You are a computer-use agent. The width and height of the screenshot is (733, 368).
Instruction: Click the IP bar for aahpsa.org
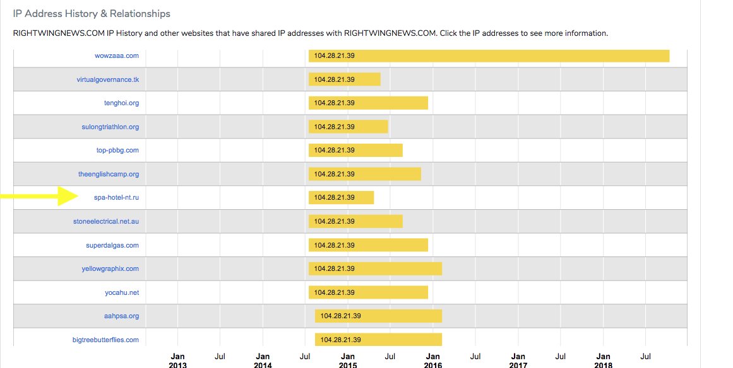(x=379, y=316)
